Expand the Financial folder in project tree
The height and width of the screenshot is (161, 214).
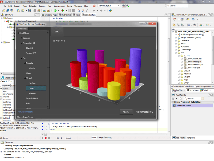pos(179,73)
